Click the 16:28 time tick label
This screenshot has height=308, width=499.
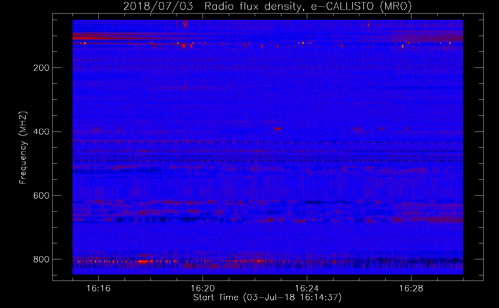tap(411, 288)
